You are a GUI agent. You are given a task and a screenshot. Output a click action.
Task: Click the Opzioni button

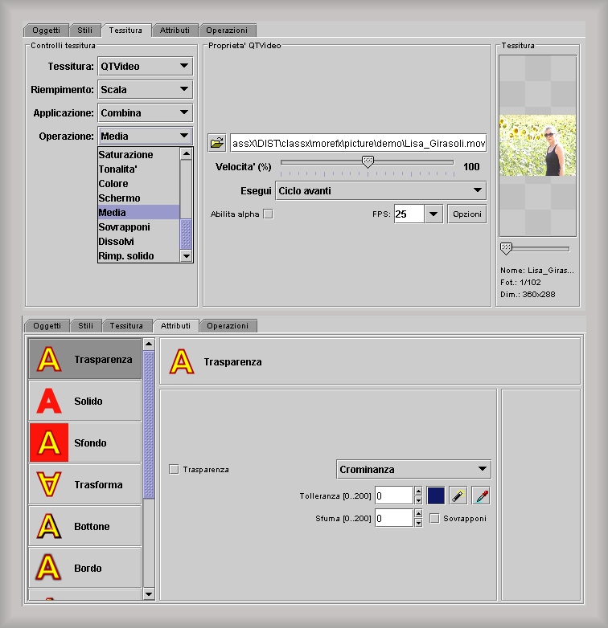(466, 214)
